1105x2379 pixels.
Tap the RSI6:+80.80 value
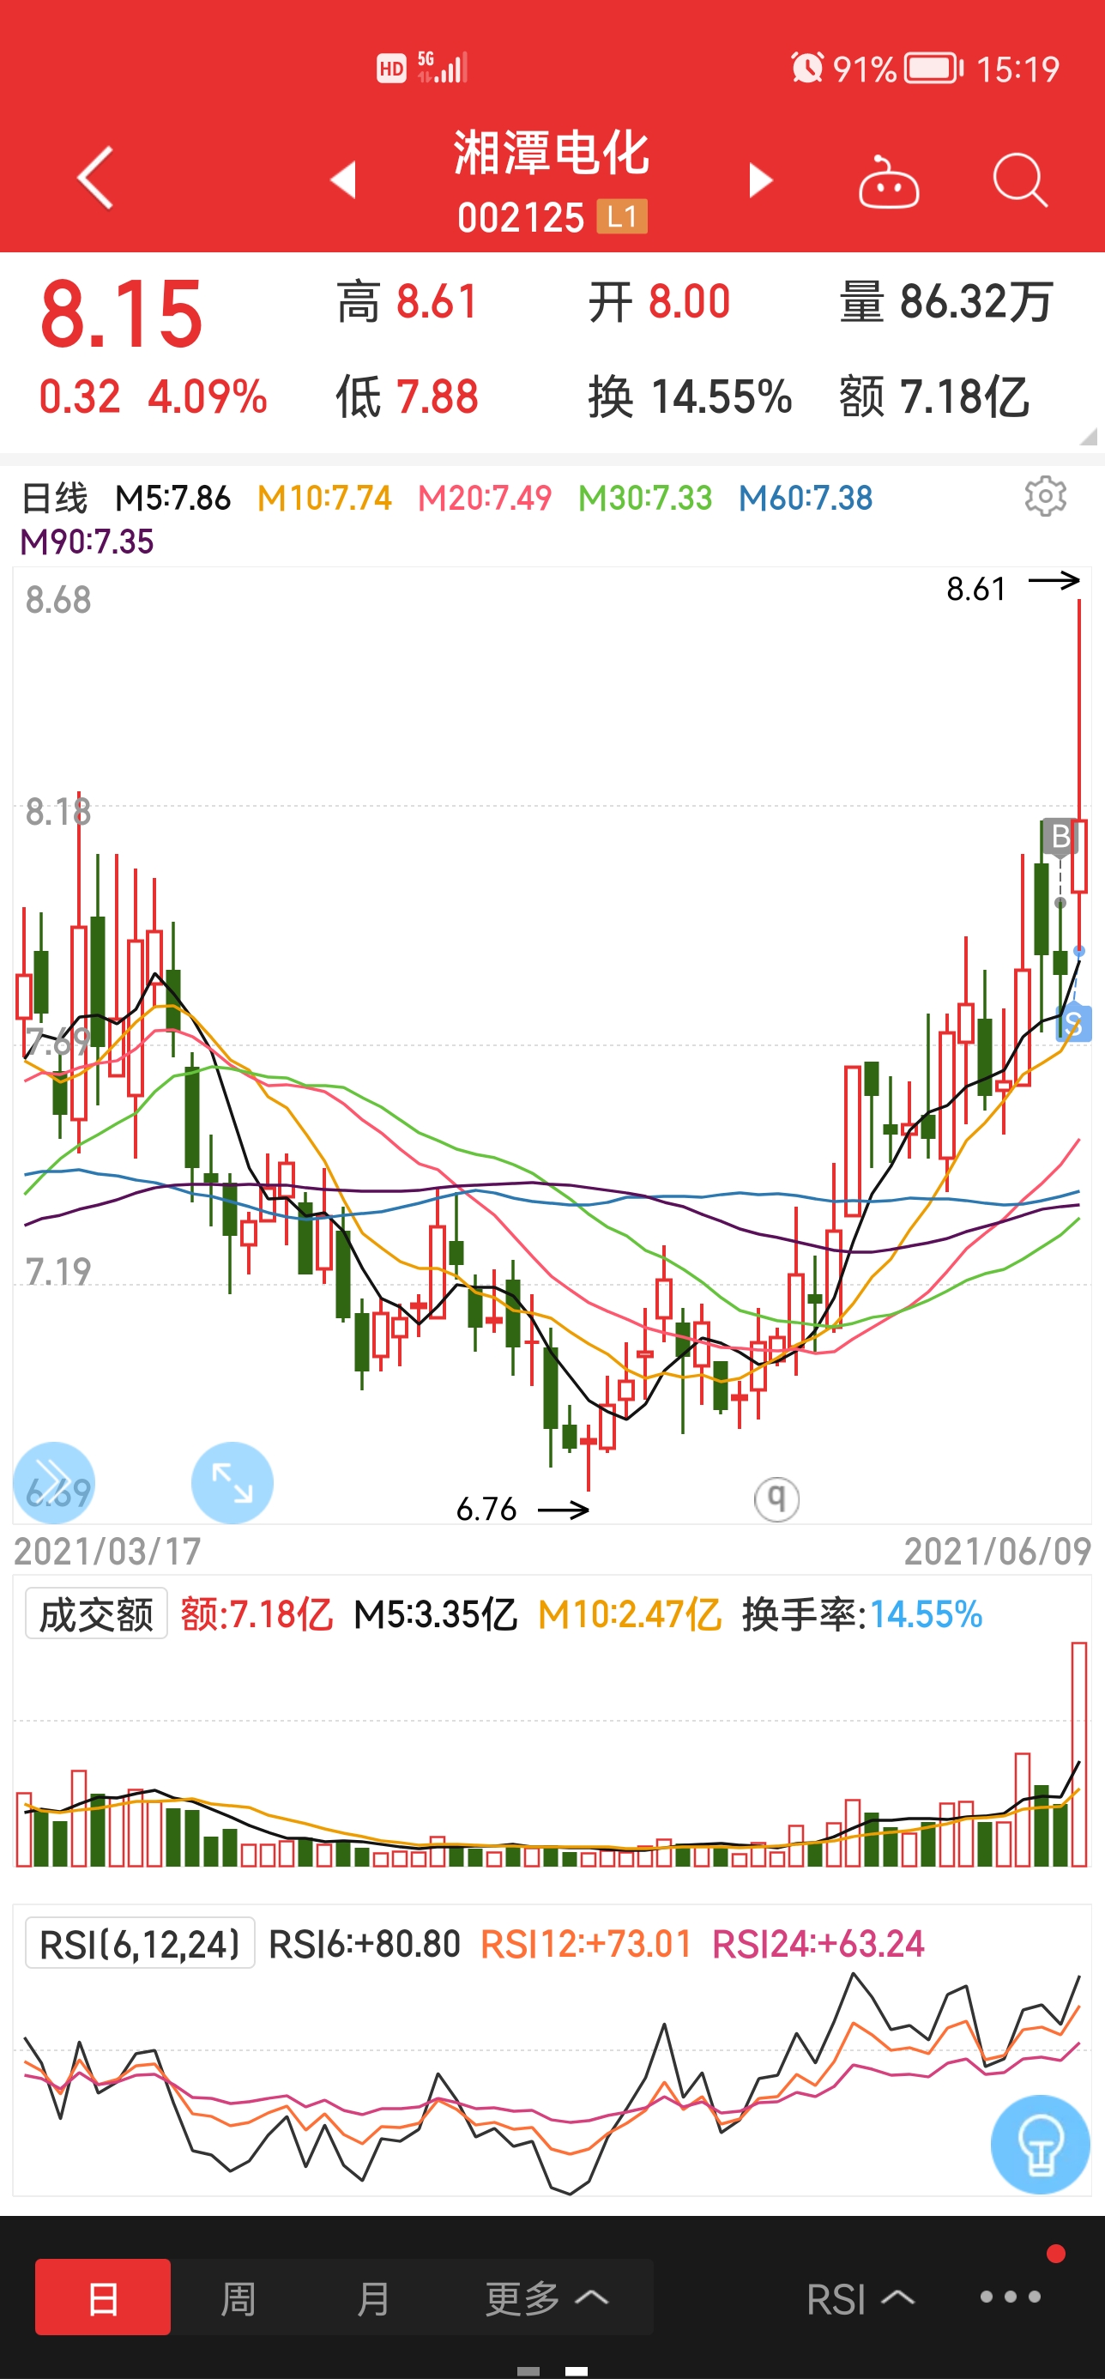pos(365,1943)
